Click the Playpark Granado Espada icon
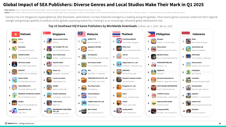226x127 pixels. pyautogui.click(x=119, y=80)
